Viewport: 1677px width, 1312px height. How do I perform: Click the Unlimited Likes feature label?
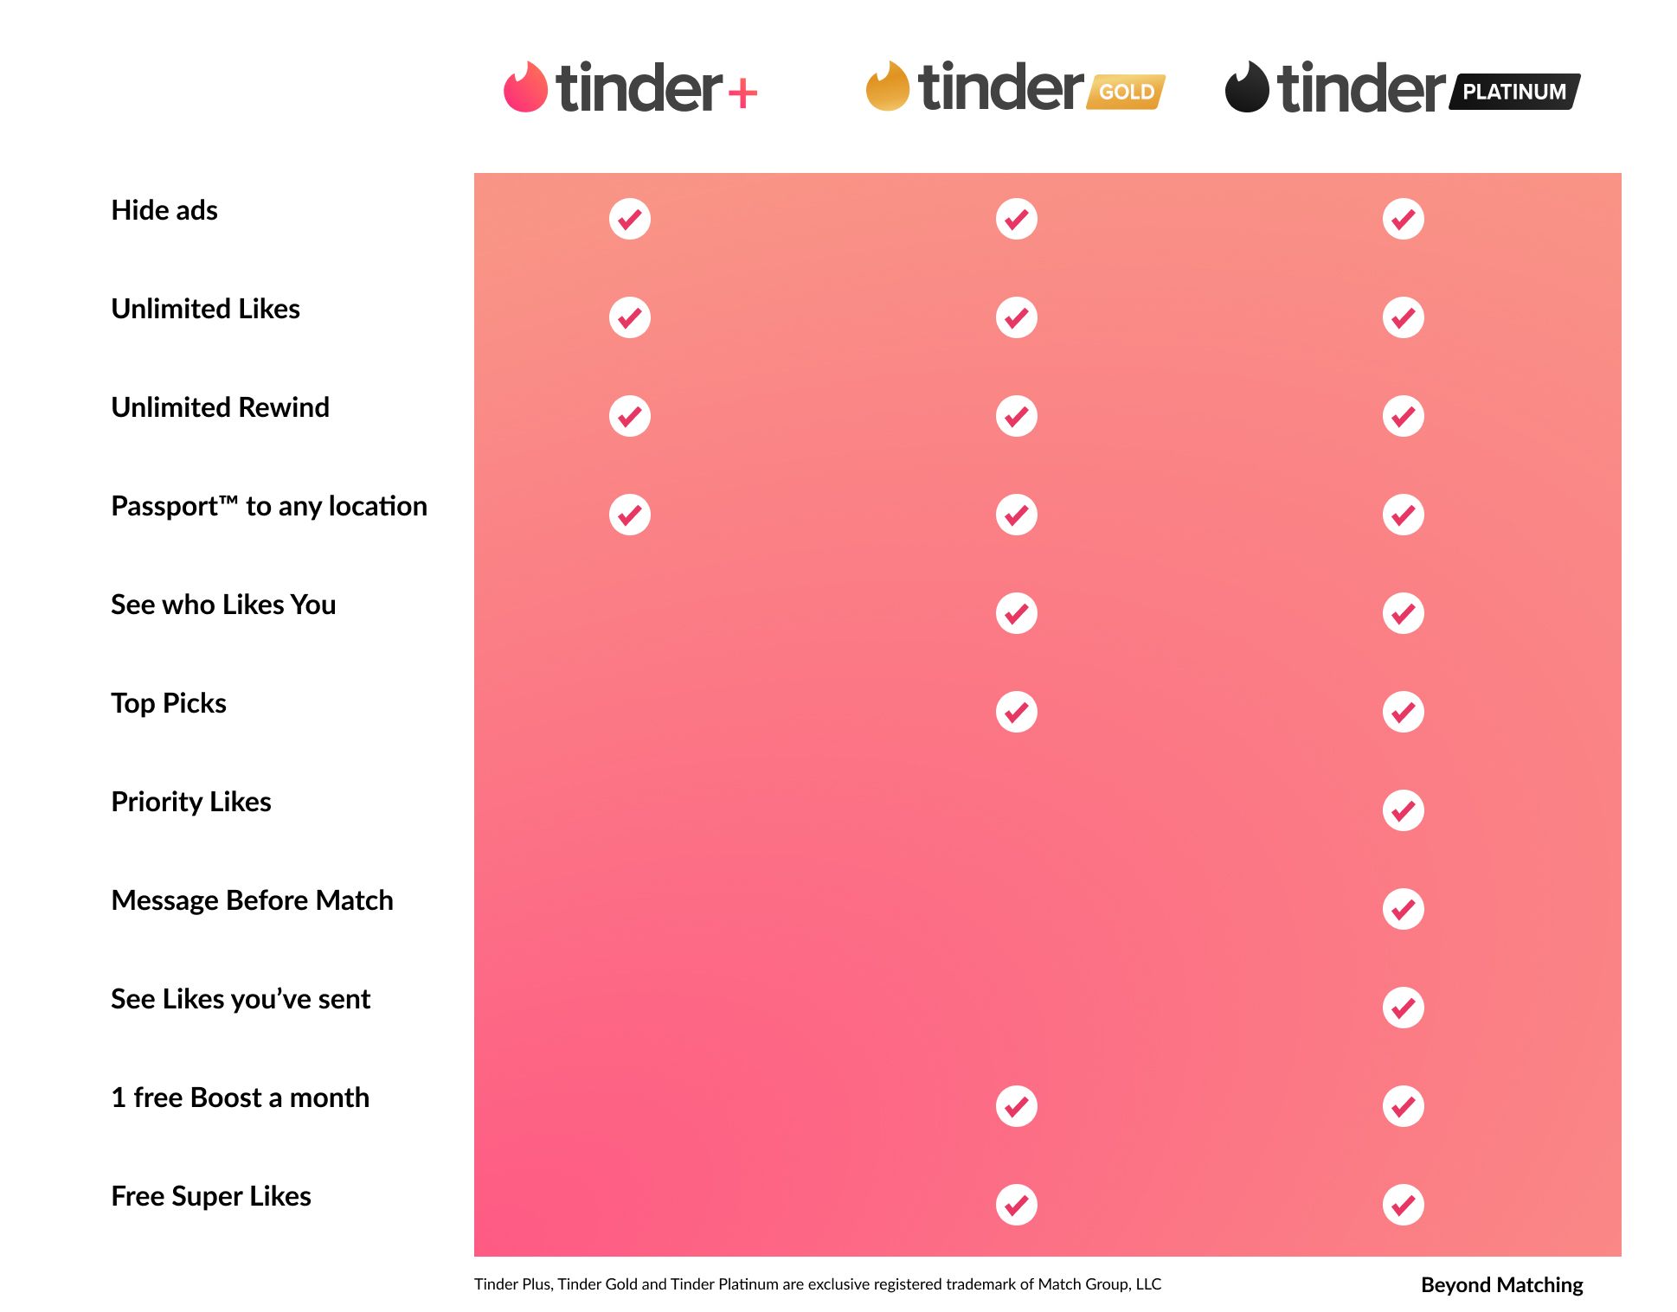206,309
